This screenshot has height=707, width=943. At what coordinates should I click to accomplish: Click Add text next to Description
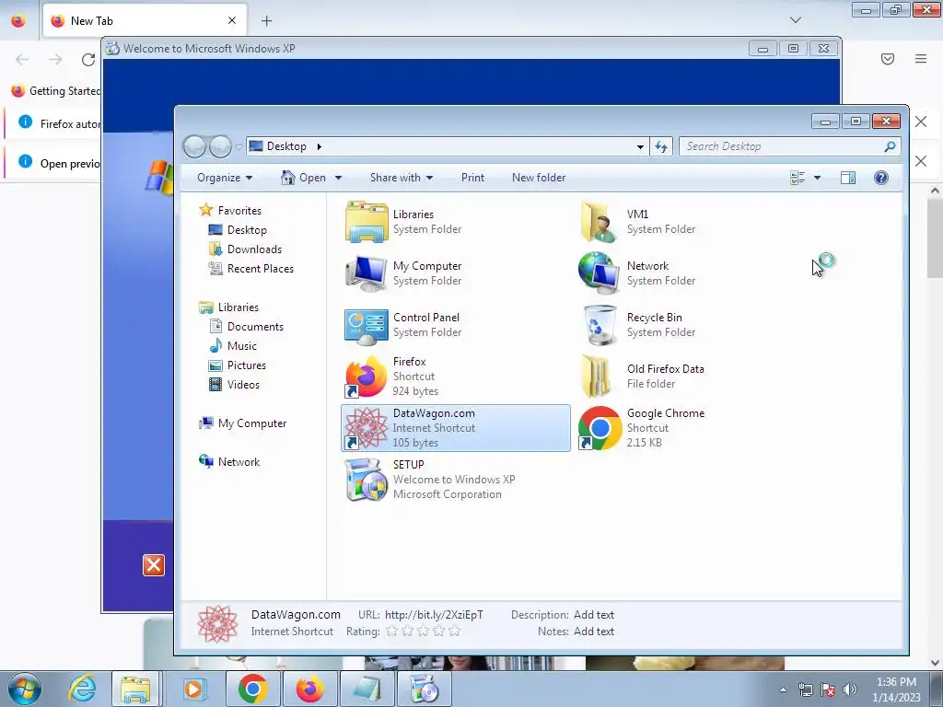(x=594, y=614)
